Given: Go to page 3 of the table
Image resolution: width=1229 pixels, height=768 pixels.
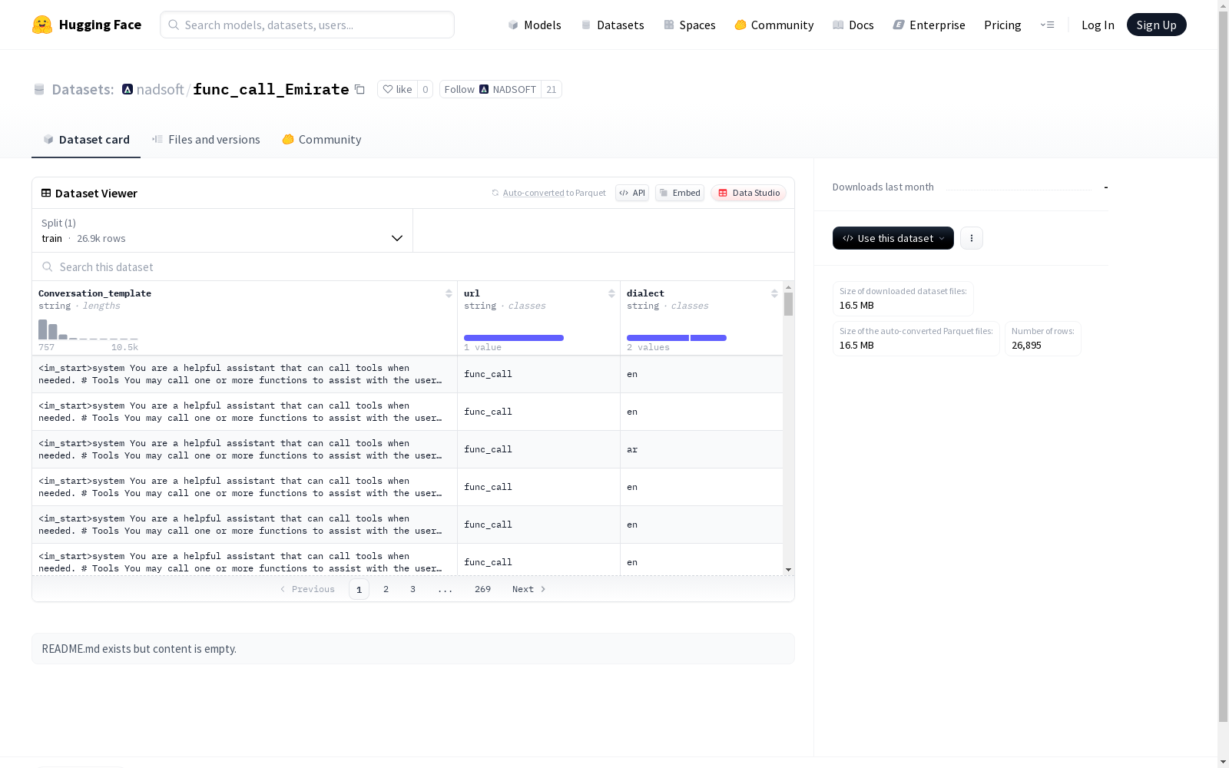Looking at the screenshot, I should [412, 589].
